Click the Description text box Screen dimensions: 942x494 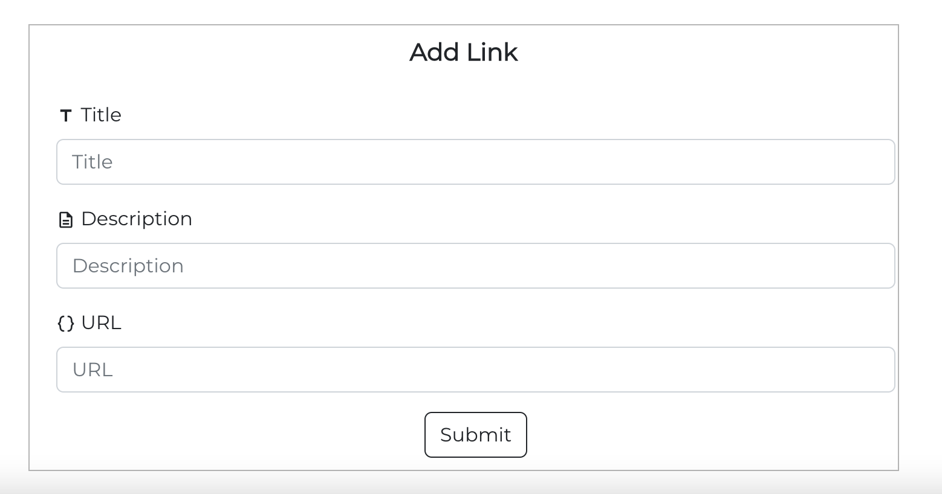[475, 266]
